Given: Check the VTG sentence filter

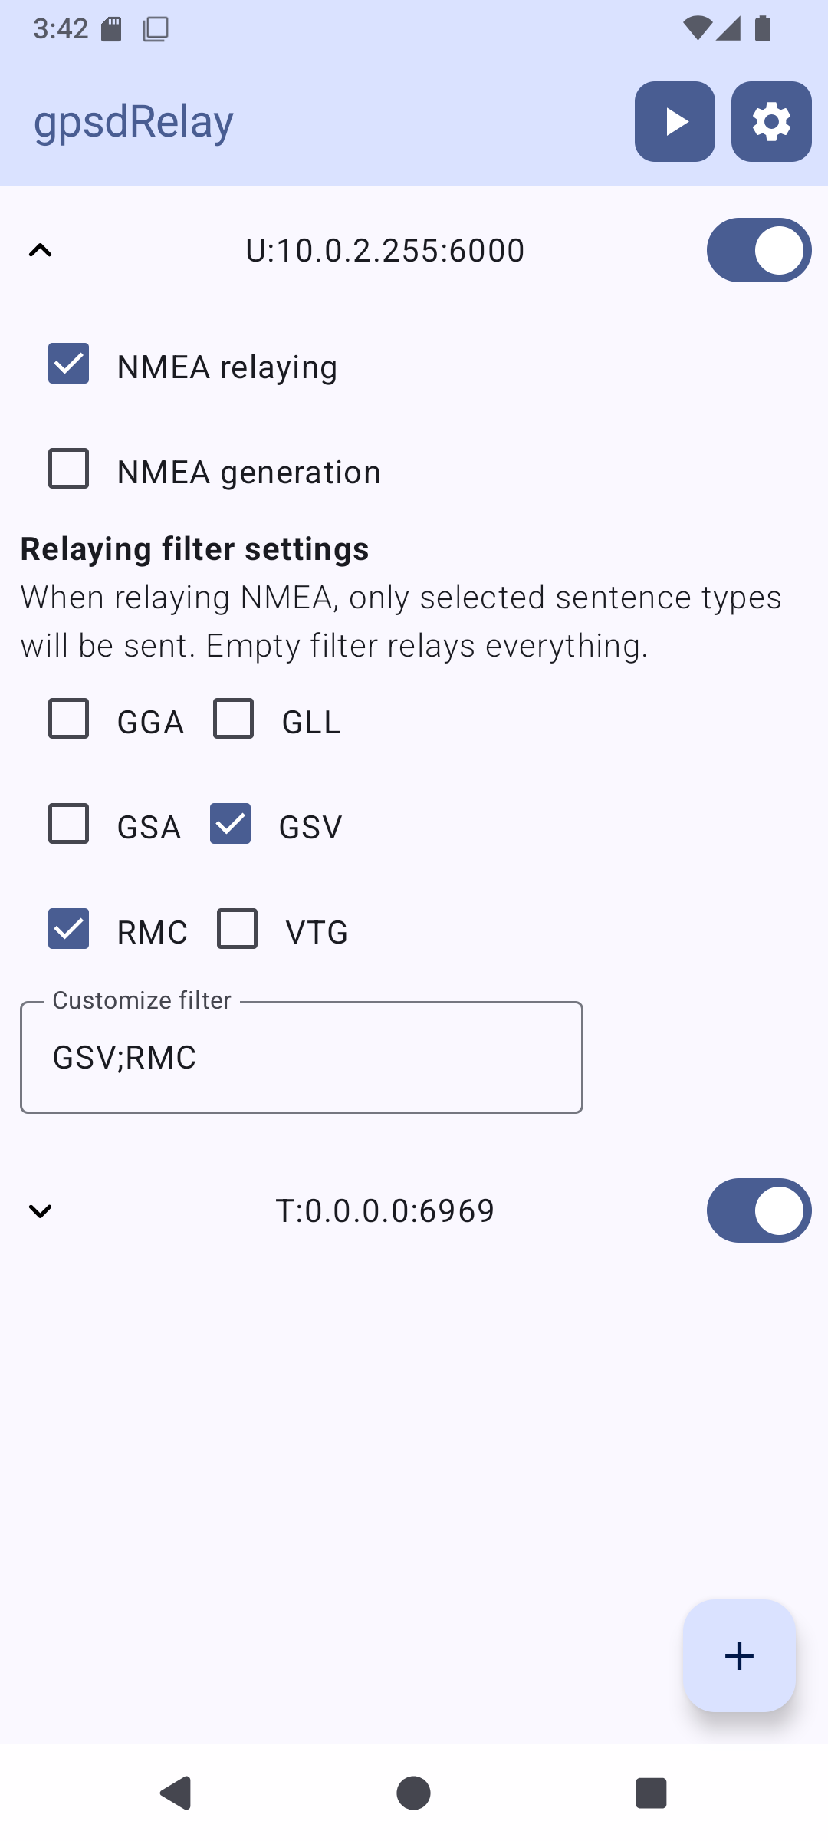Looking at the screenshot, I should [x=238, y=929].
